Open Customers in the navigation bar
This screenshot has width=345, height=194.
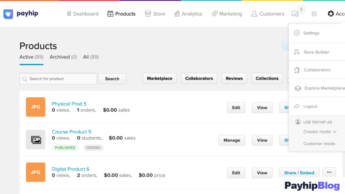[x=268, y=14]
